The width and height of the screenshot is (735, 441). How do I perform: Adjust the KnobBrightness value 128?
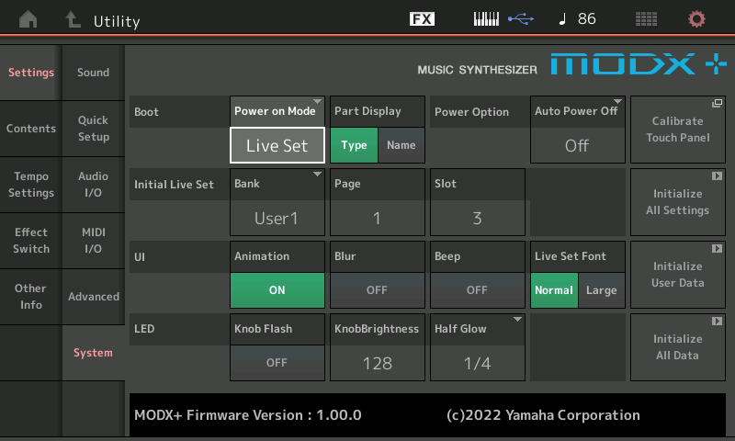coord(377,362)
